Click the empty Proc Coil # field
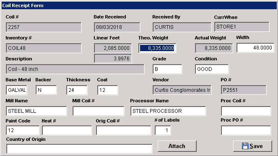This screenshot has height=156, width=278. [x=246, y=111]
